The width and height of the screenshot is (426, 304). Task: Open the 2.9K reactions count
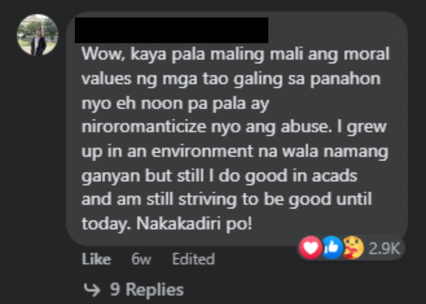(x=384, y=248)
